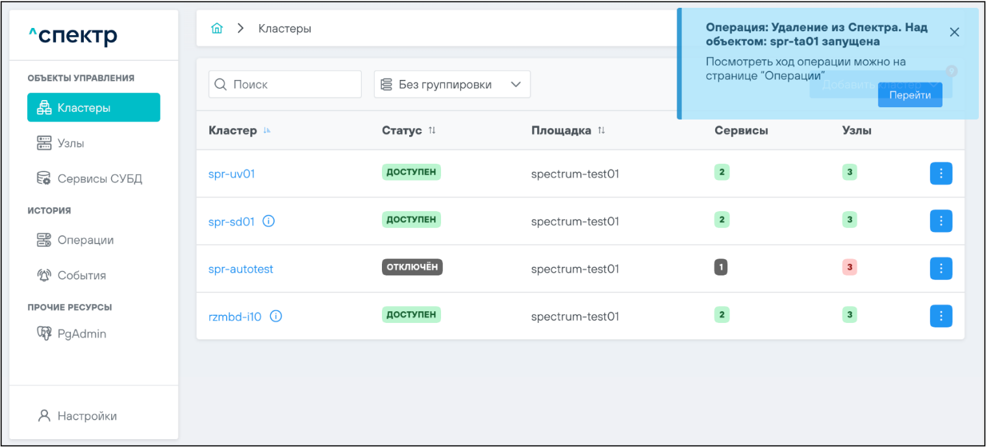Open События in sidebar
The height and width of the screenshot is (447, 986).
point(81,275)
